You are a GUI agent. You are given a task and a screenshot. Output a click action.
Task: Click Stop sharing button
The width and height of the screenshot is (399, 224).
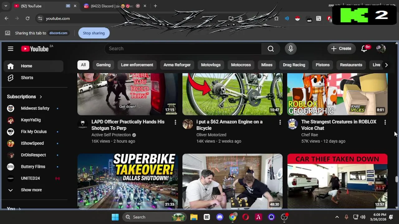pos(94,33)
